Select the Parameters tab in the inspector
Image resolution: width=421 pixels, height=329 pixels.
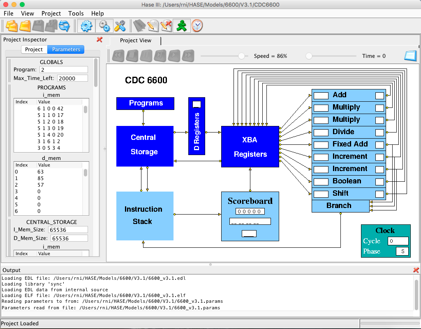click(66, 49)
